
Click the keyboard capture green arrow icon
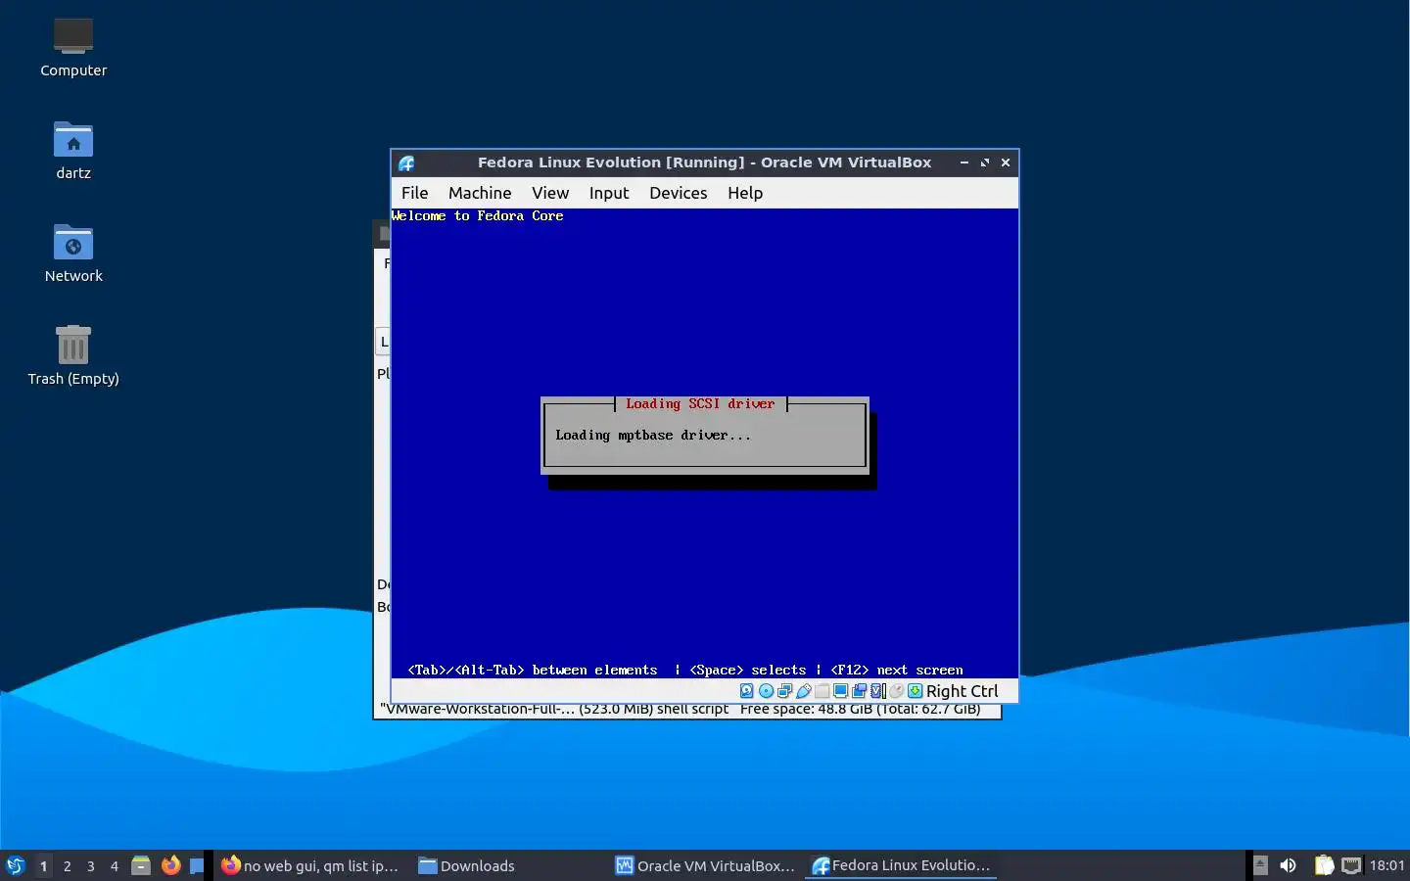915,691
